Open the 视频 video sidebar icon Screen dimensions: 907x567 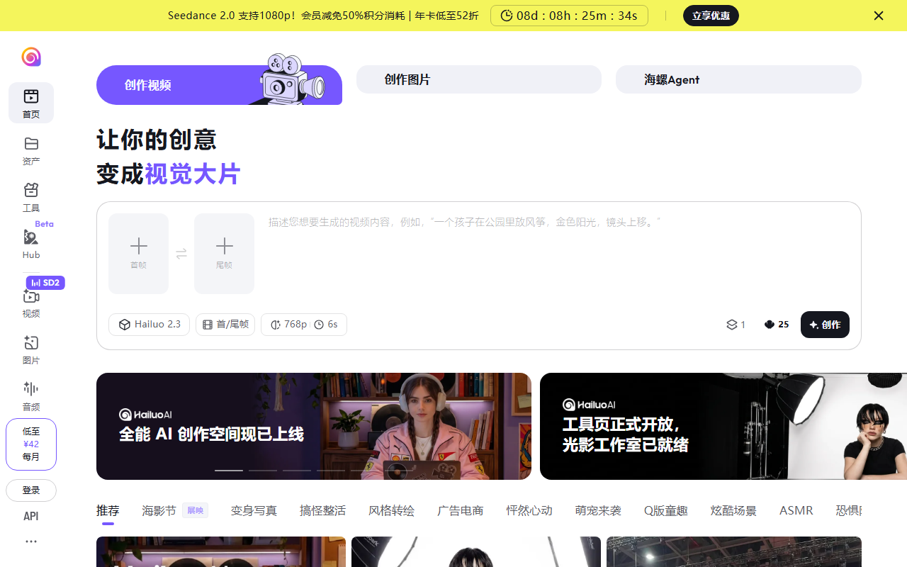[31, 303]
